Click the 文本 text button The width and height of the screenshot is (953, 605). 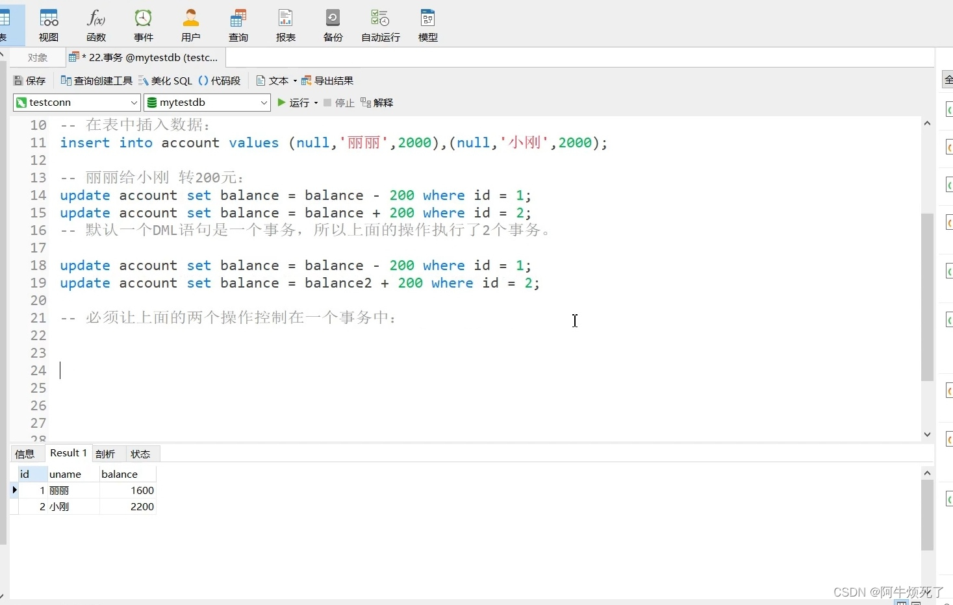click(x=273, y=80)
